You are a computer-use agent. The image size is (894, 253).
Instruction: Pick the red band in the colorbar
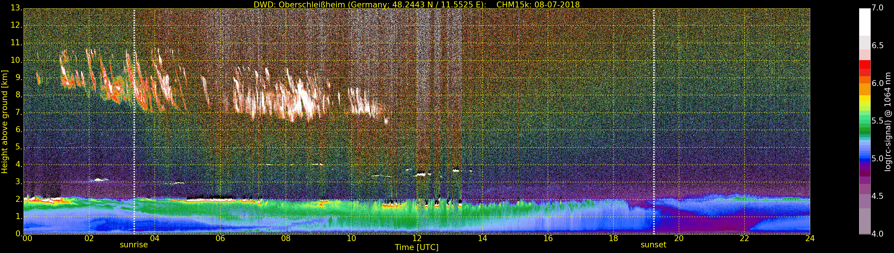[x=864, y=65]
